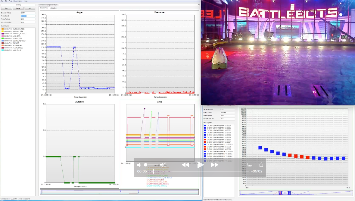Click the LEDDAR beam distance plot

click(297, 147)
